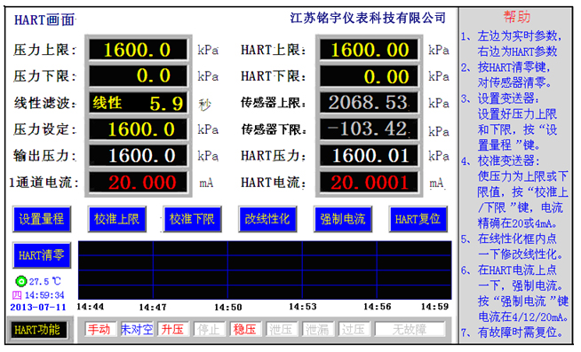The height and width of the screenshot is (352, 581).
Task: Zero the sensor with HART清零
Action: point(42,255)
